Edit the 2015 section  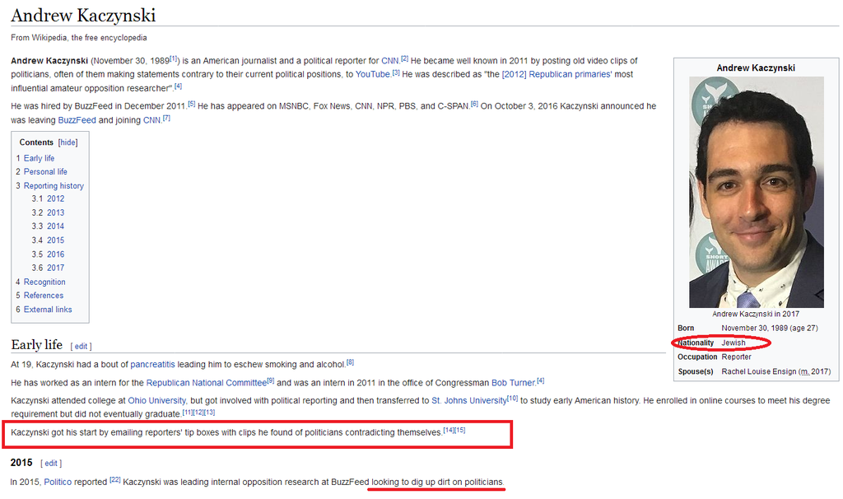pos(51,464)
